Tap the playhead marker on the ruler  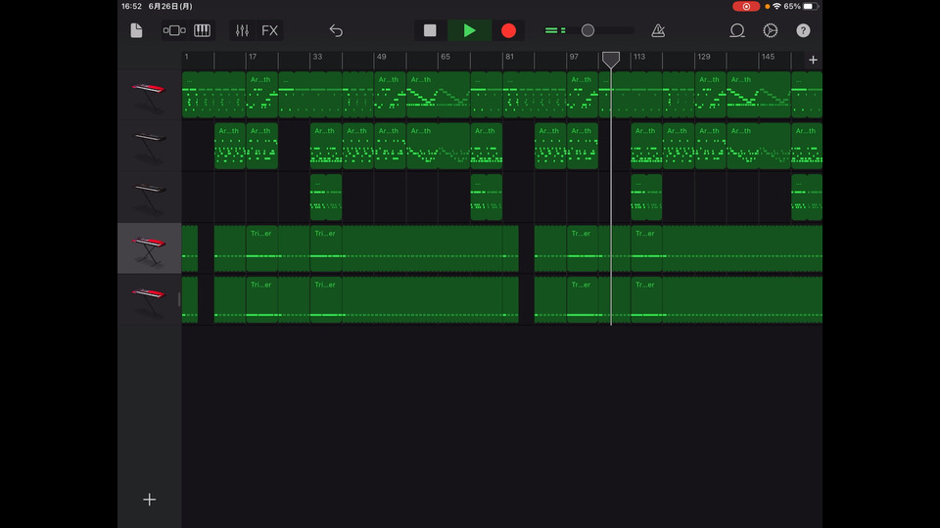(611, 60)
